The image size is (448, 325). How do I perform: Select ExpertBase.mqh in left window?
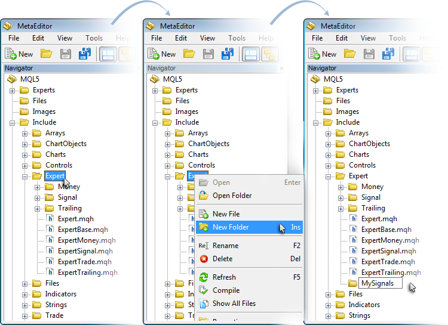click(x=83, y=230)
